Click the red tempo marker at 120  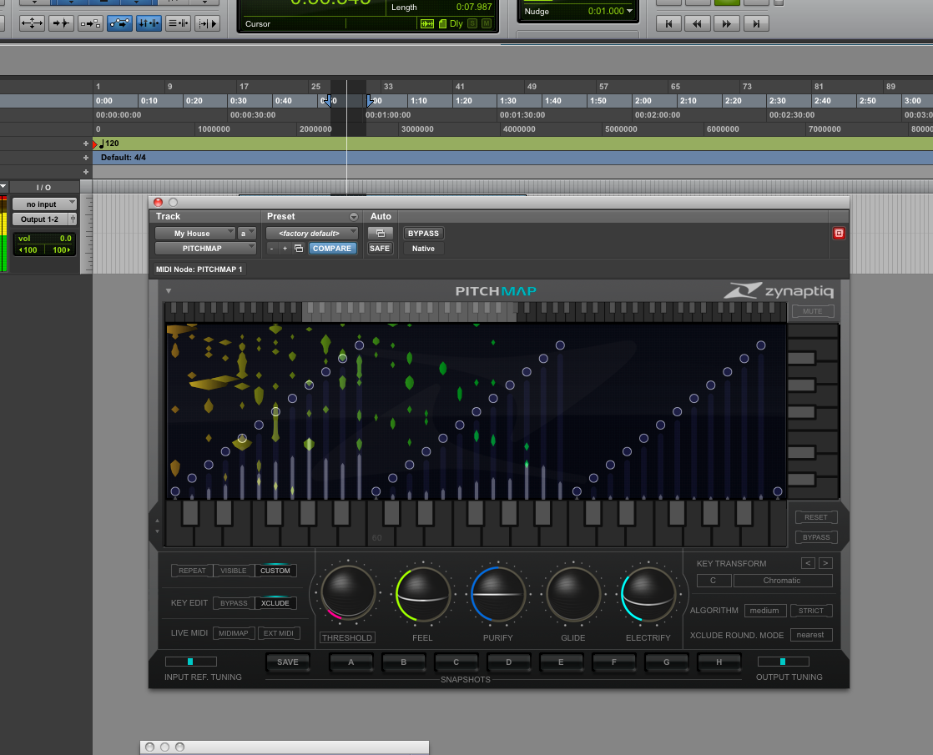click(x=95, y=144)
